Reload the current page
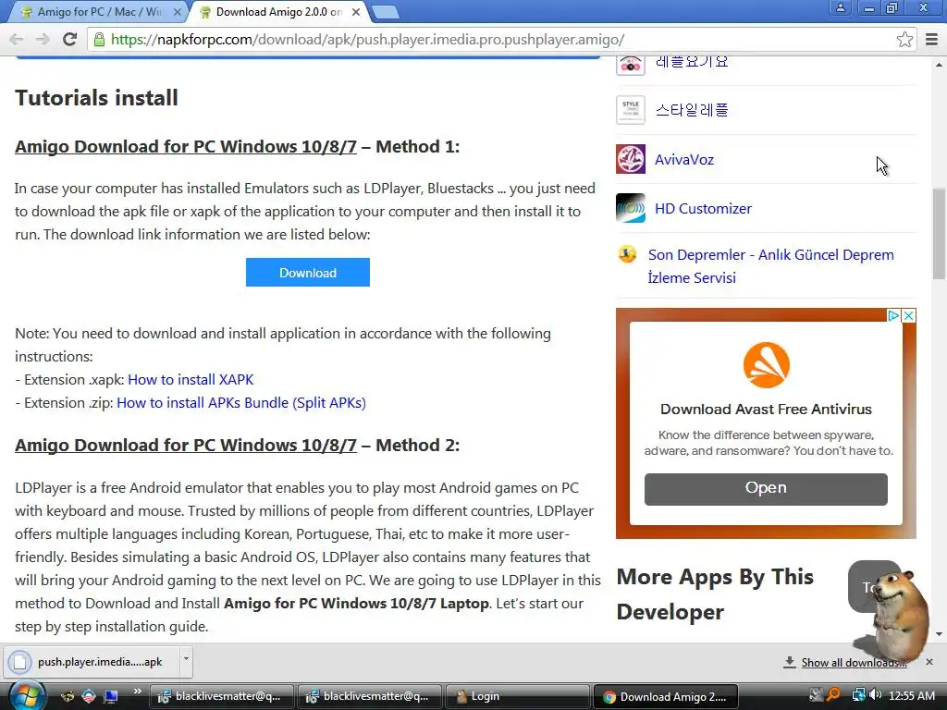Screen dimensions: 947x710 69,39
